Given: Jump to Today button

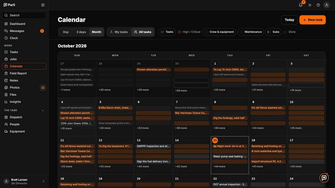Looking at the screenshot, I should pyautogui.click(x=289, y=20).
